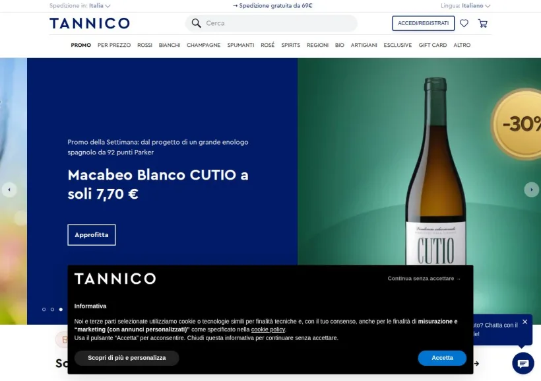Open the wishlist heart icon
The height and width of the screenshot is (381, 541).
464,23
